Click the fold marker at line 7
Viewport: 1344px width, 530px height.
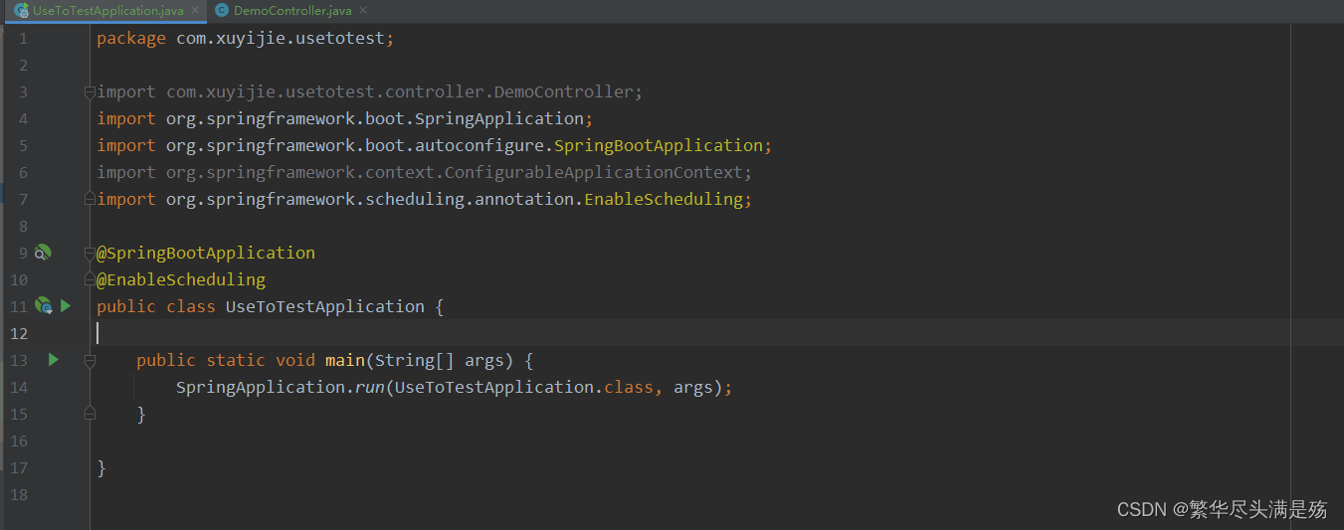(90, 199)
